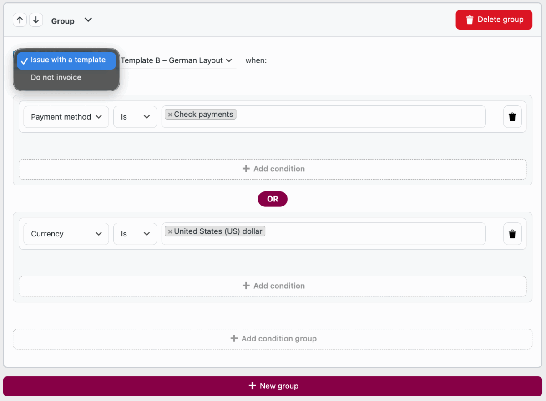
Task: Delete the Currency condition row
Action: (x=512, y=234)
